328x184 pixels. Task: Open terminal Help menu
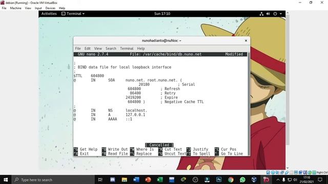pos(141,49)
